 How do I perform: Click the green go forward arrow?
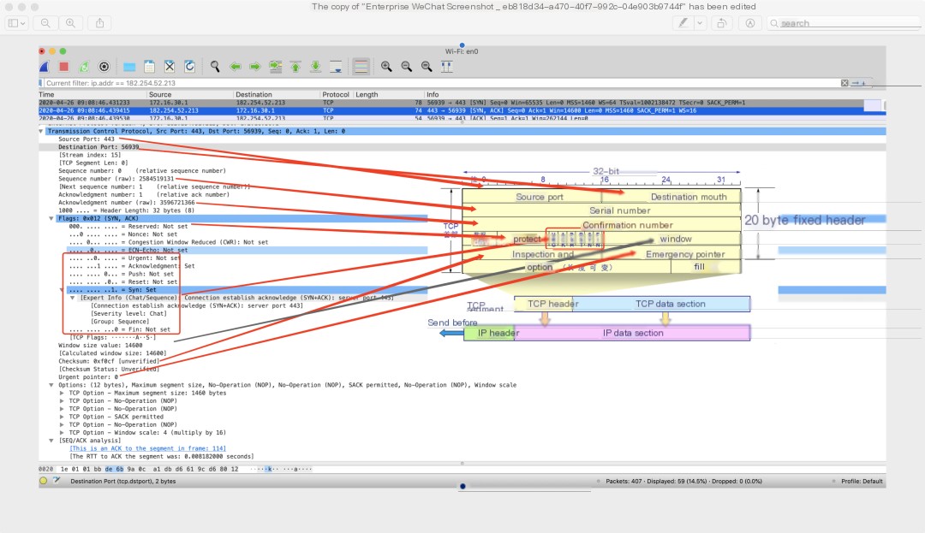pos(255,67)
